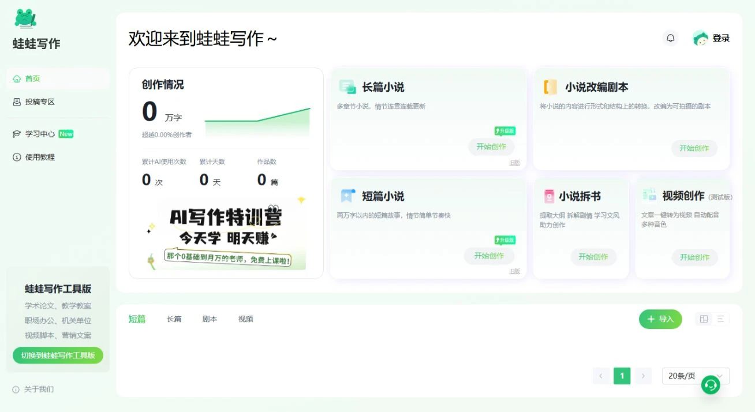Click the 视频创作 video icon
The image size is (755, 412).
tap(649, 196)
